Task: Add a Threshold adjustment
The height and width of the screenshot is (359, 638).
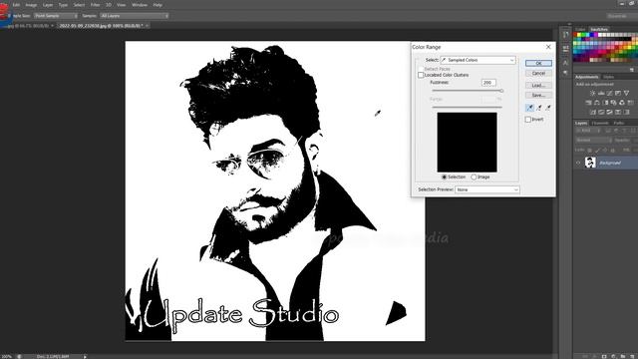Action: pyautogui.click(x=609, y=112)
